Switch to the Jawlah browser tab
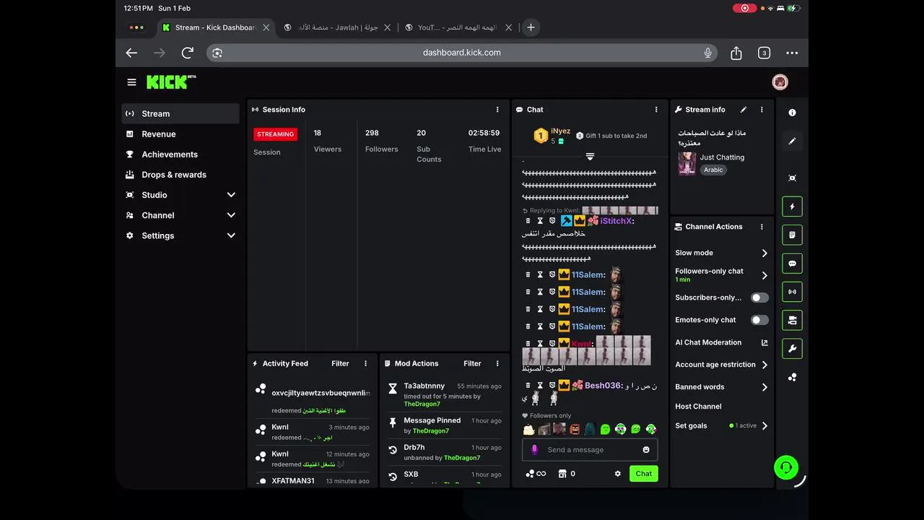The image size is (924, 520). 337,27
